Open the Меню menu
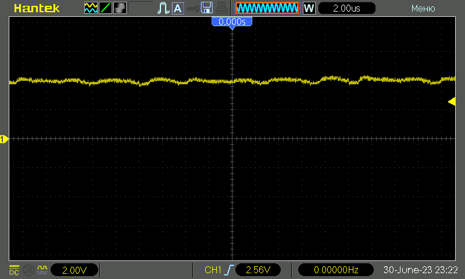The image size is (465, 279). pos(423,8)
